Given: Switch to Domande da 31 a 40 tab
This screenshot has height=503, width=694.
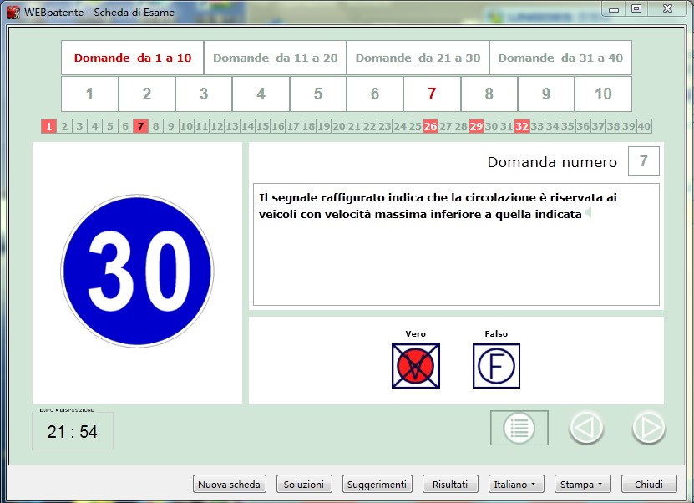Looking at the screenshot, I should 560,58.
